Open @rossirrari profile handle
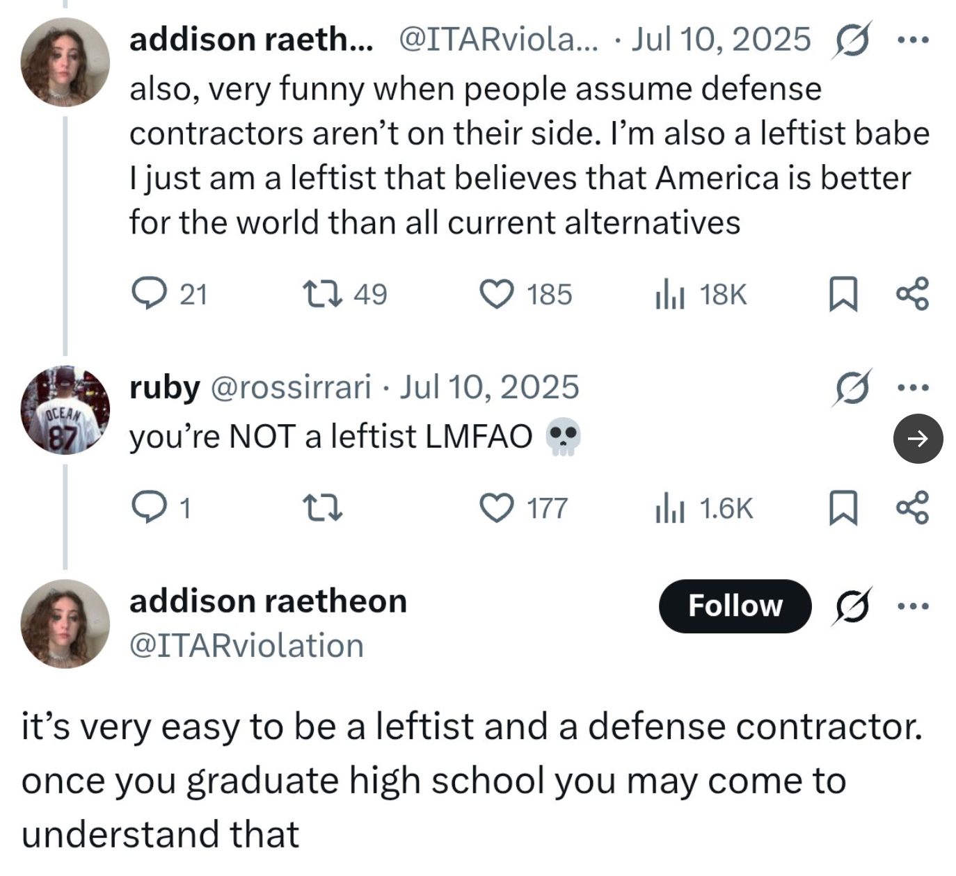The image size is (956, 876). tap(290, 387)
